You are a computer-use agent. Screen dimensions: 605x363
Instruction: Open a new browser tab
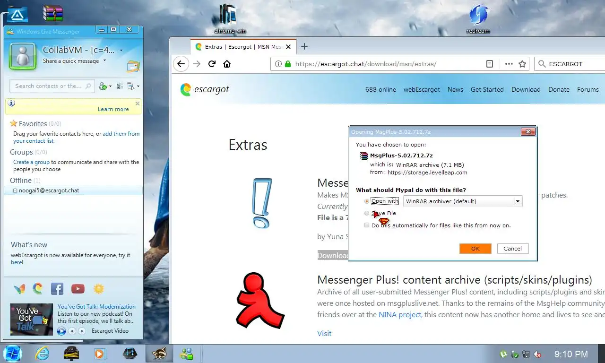tap(304, 46)
